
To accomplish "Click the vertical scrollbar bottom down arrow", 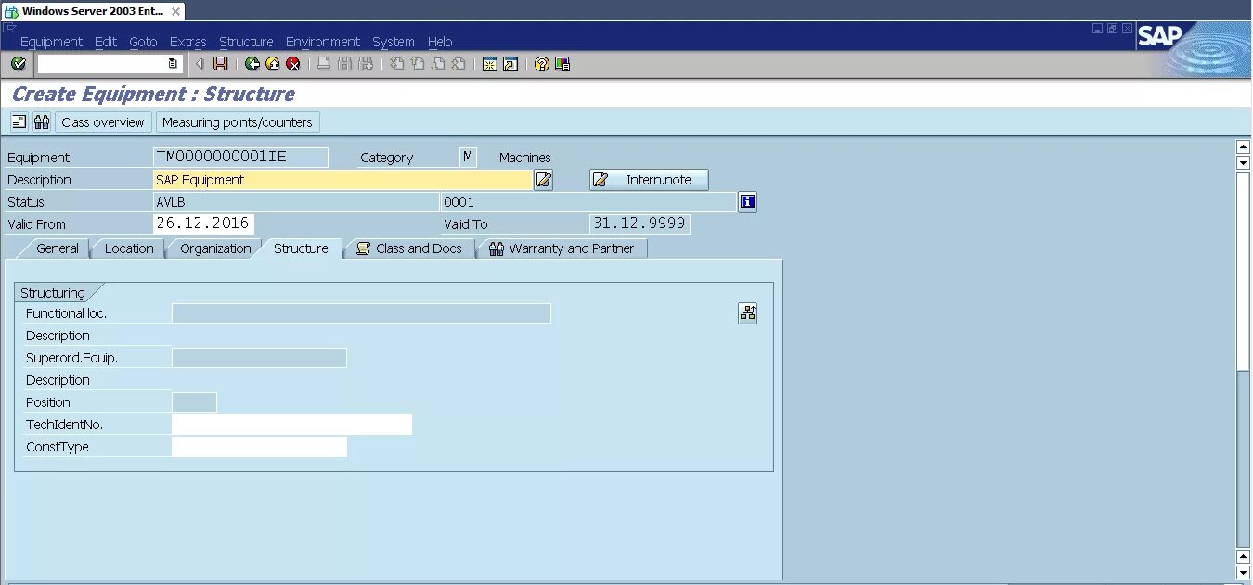I will (1244, 574).
